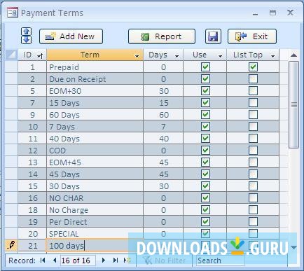Screen dimensions: 304x271
Task: Click the Search box in the record bar
Action: 221,260
